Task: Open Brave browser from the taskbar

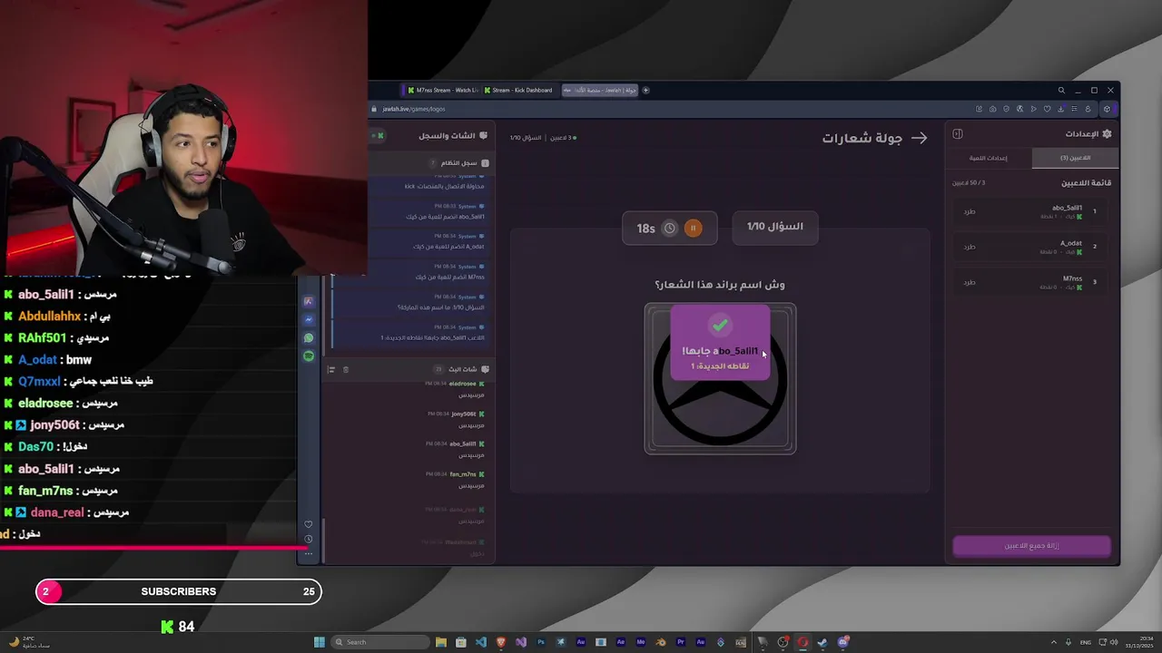Action: (501, 642)
